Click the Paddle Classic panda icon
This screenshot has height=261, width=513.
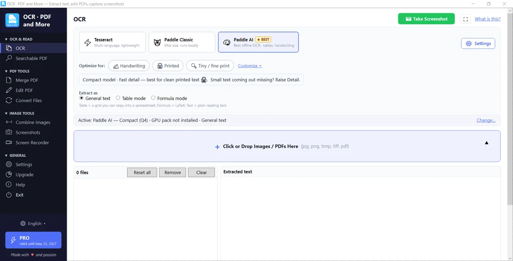point(157,42)
